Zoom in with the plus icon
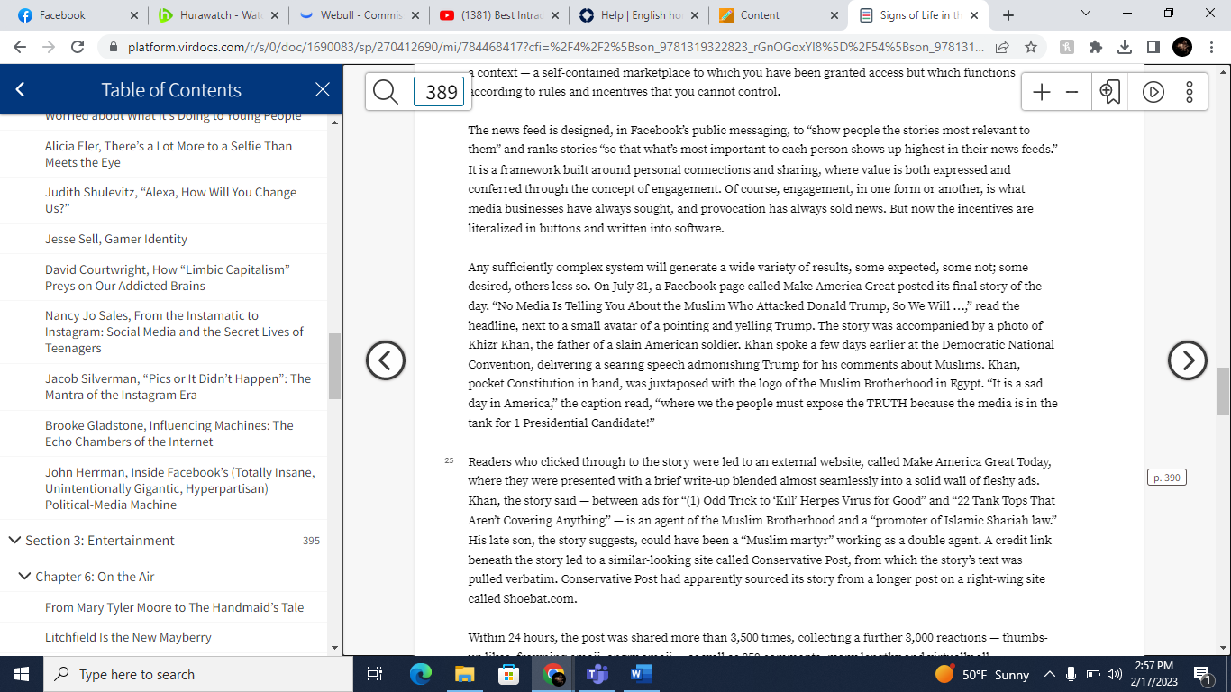The height and width of the screenshot is (692, 1231). pyautogui.click(x=1042, y=92)
